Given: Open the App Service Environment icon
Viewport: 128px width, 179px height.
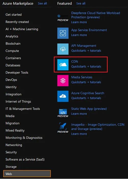Looking at the screenshot, I should pos(63,33).
